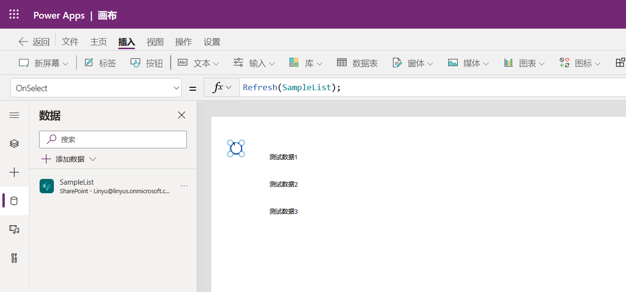Open the fx function dropdown
This screenshot has width=626, height=292.
[222, 88]
